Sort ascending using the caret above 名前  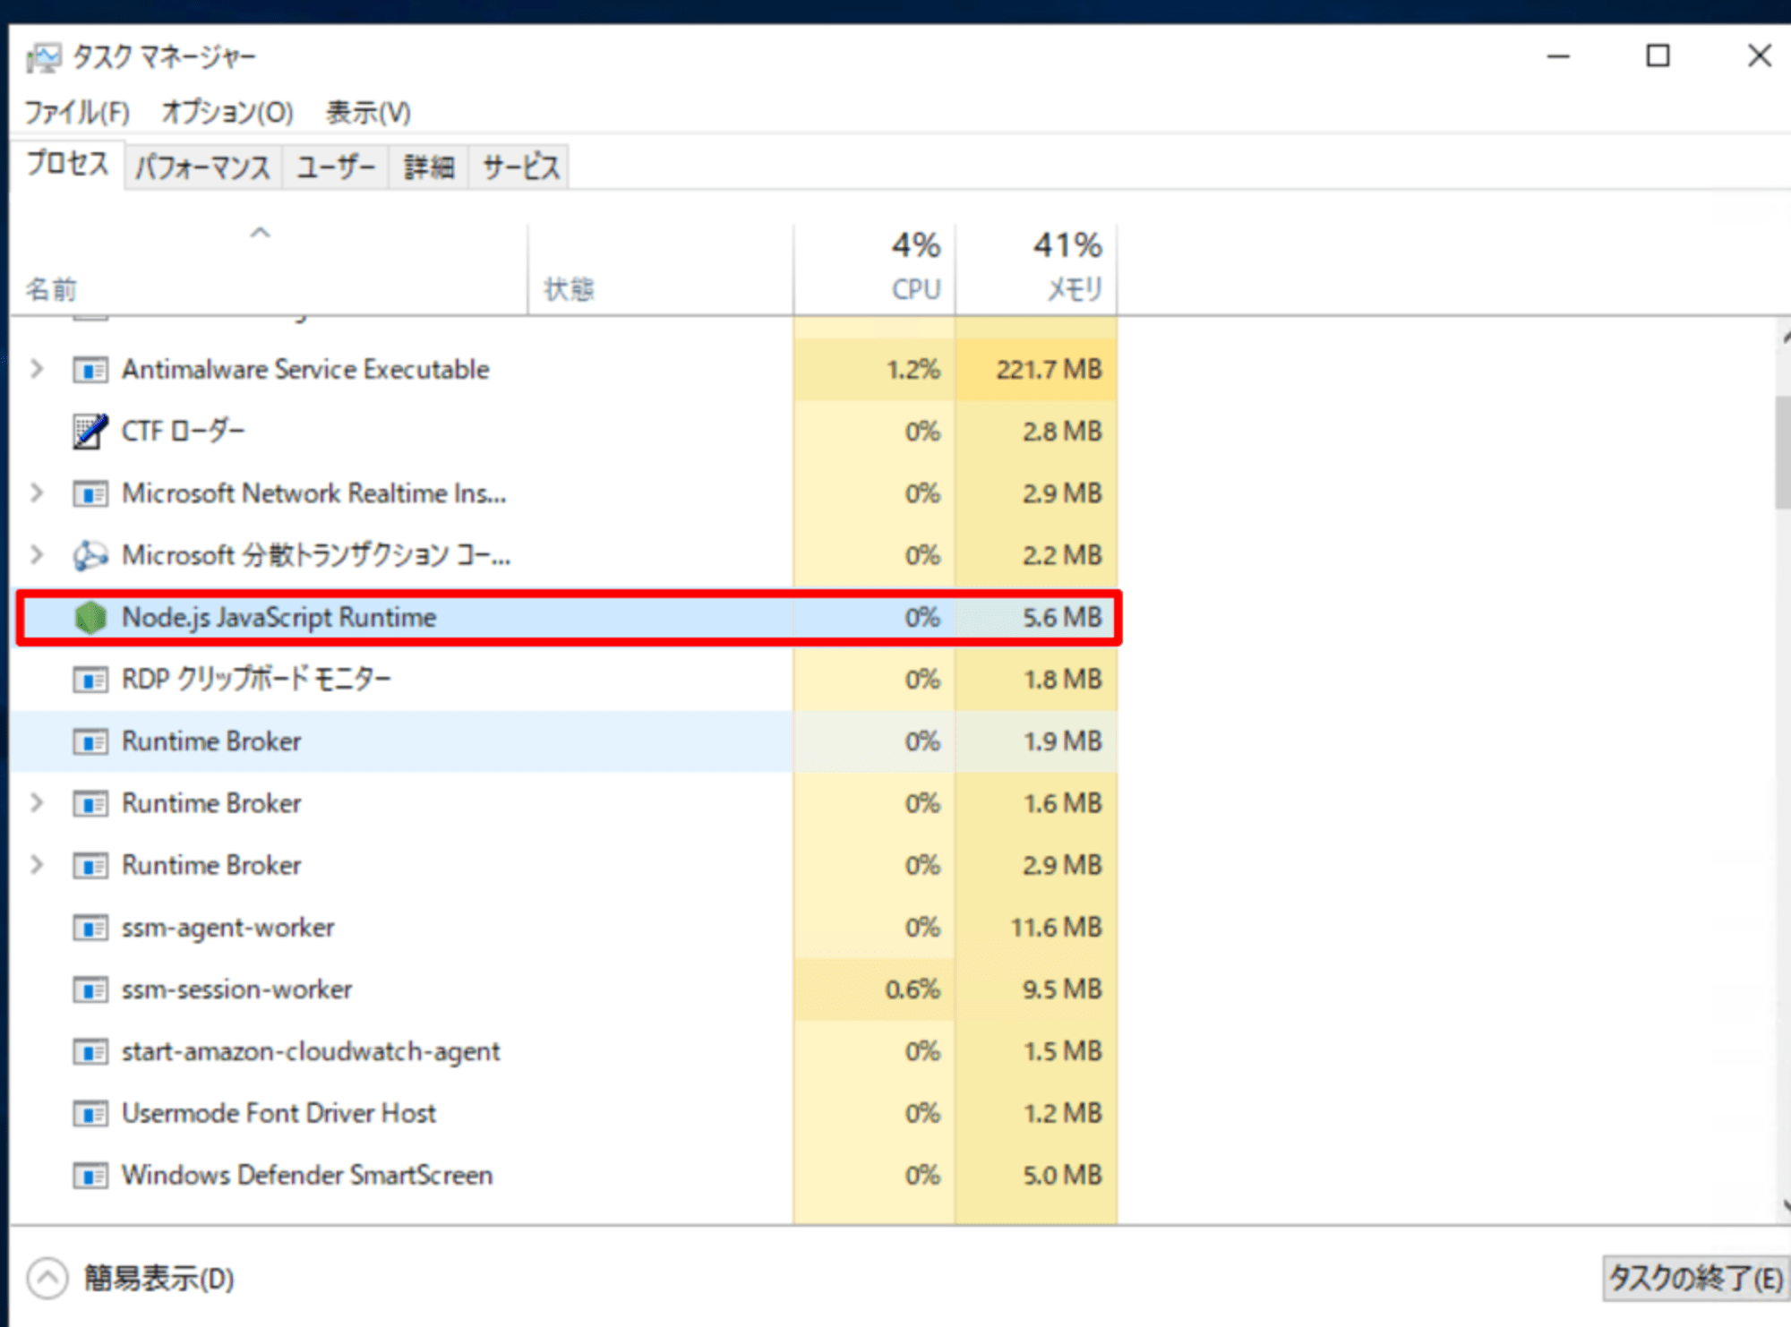click(260, 233)
